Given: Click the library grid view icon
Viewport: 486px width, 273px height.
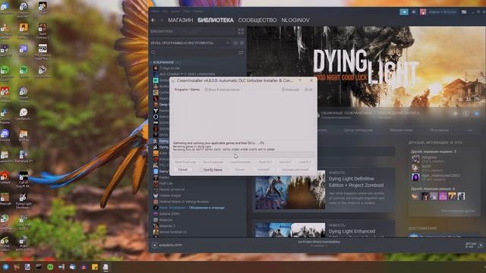Looking at the screenshot, I should coord(241,31).
